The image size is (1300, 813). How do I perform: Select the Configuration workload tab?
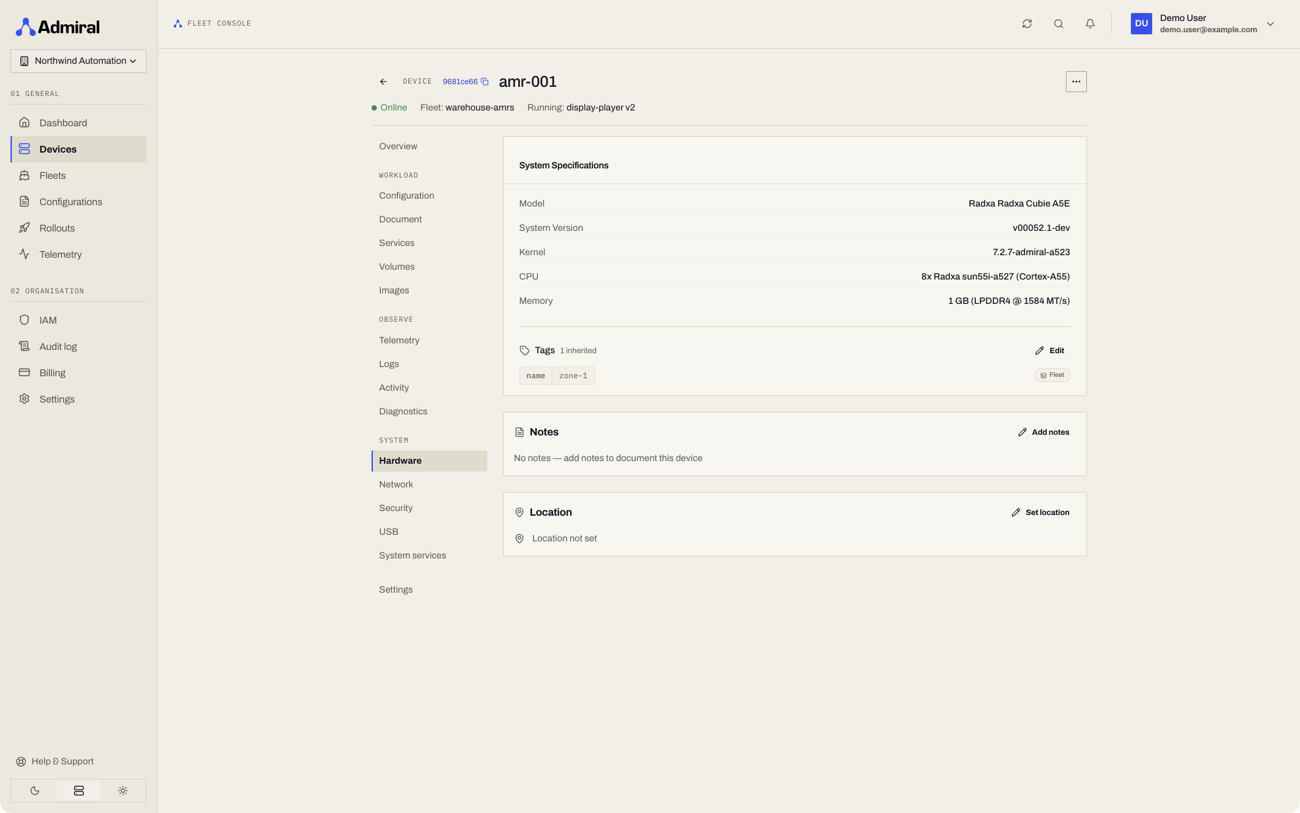click(x=429, y=196)
